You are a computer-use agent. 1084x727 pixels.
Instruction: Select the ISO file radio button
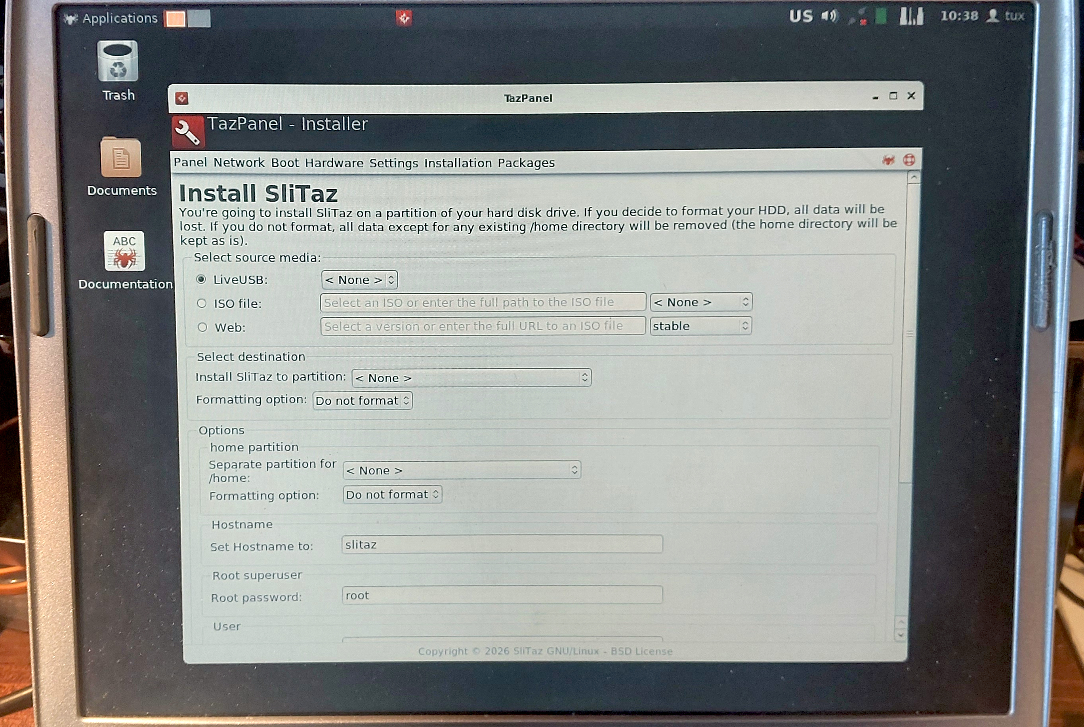pos(201,303)
